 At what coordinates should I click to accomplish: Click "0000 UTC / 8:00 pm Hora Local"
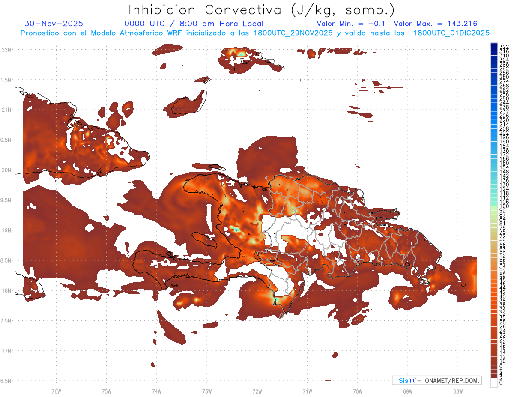pos(194,24)
